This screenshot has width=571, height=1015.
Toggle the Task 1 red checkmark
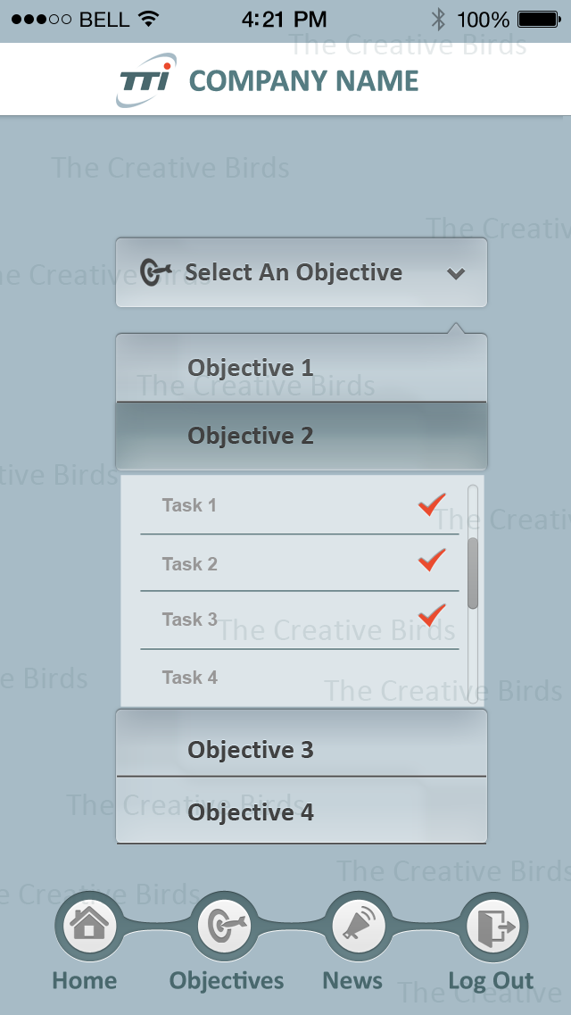(x=432, y=505)
